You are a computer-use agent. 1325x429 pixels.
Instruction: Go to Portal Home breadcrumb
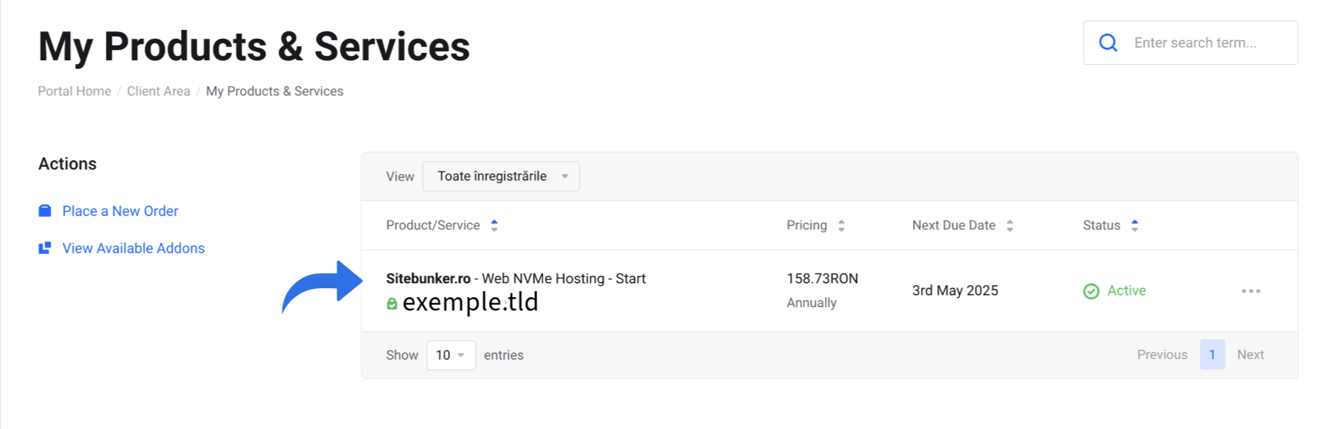(75, 91)
